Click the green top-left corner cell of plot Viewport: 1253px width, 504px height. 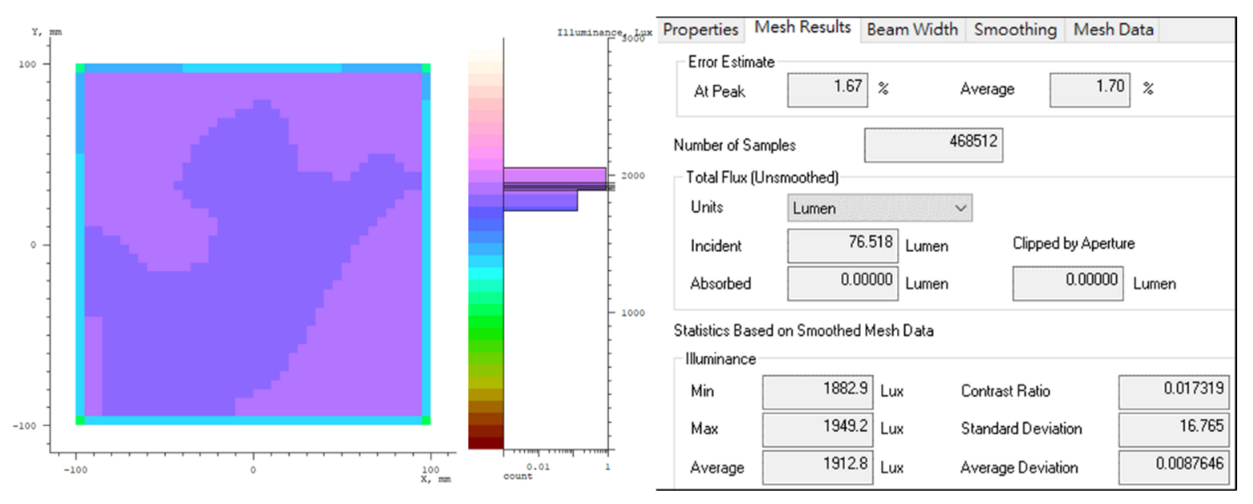pyautogui.click(x=80, y=68)
